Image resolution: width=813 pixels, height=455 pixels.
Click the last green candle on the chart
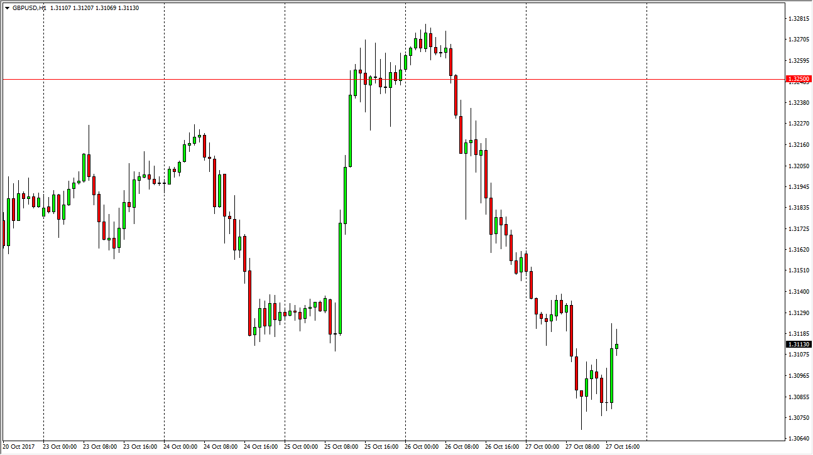tap(617, 346)
